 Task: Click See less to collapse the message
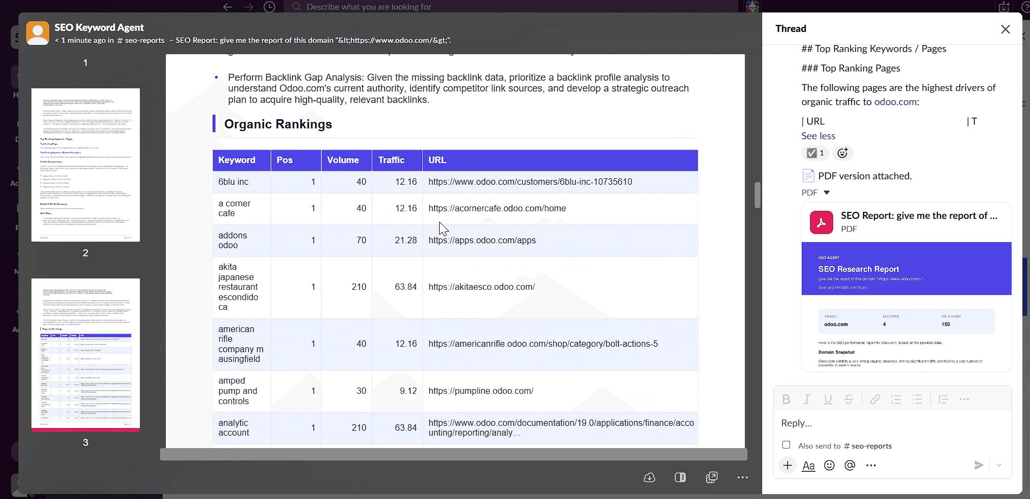pos(818,136)
